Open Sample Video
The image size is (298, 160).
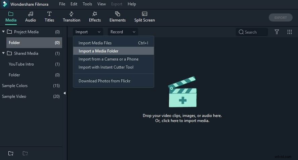click(31, 96)
